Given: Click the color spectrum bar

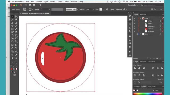Looking at the screenshot, I should [x=148, y=94].
